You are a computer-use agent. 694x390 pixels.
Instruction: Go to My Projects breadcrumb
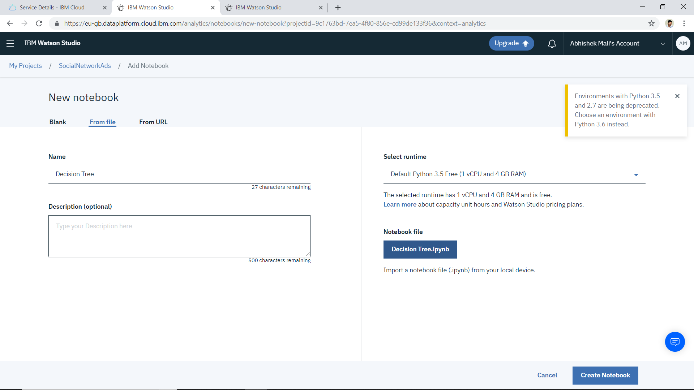coord(25,66)
